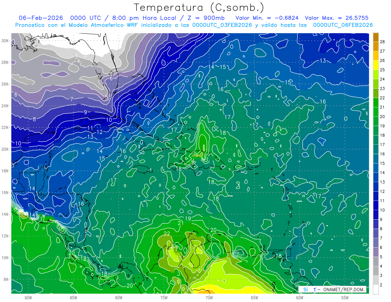Click the 24N latitude axis label
The image size is (391, 302).
point(5,106)
